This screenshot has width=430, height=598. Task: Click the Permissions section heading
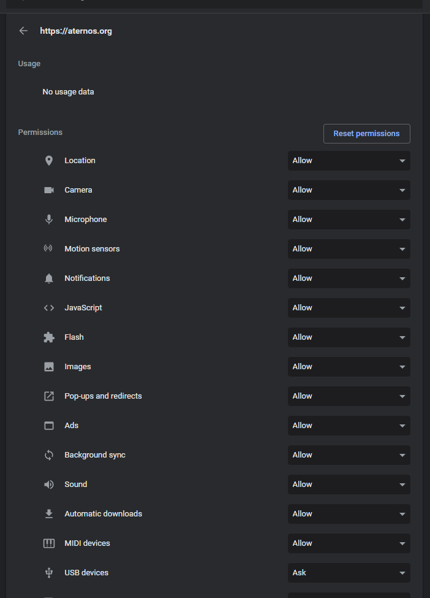click(40, 132)
